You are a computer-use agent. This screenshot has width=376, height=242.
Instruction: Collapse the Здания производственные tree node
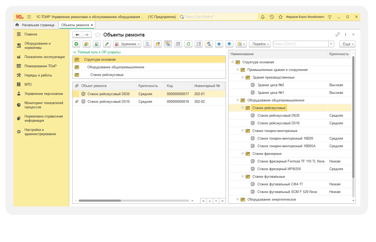pyautogui.click(x=242, y=77)
